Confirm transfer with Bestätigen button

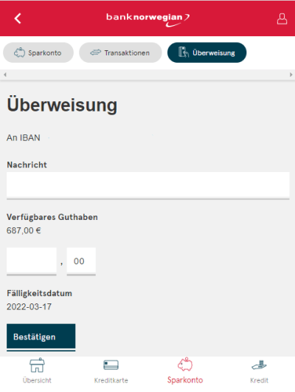[x=41, y=337]
